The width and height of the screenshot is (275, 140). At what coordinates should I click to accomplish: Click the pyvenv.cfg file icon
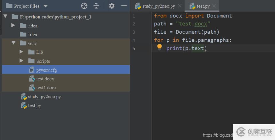(31, 70)
